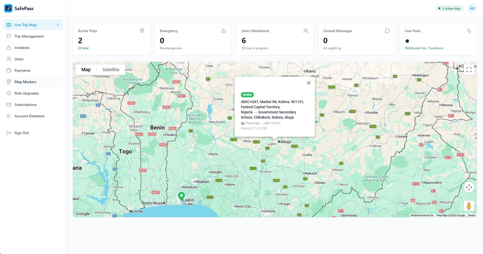This screenshot has height=254, width=483.
Task: Toggle fullscreen map view
Action: coord(469,70)
